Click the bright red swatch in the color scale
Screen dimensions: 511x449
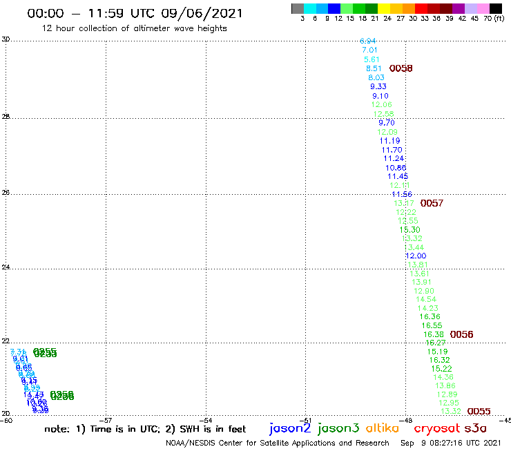(421, 8)
